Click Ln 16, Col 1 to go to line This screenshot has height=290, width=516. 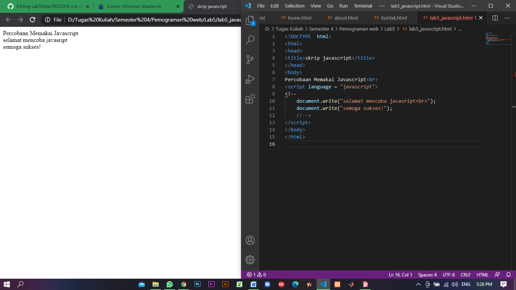coord(400,275)
